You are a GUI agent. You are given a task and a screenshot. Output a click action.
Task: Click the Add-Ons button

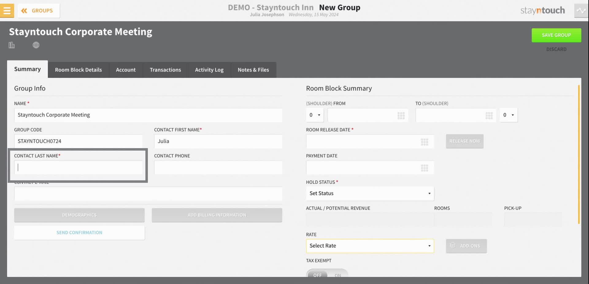[466, 246]
